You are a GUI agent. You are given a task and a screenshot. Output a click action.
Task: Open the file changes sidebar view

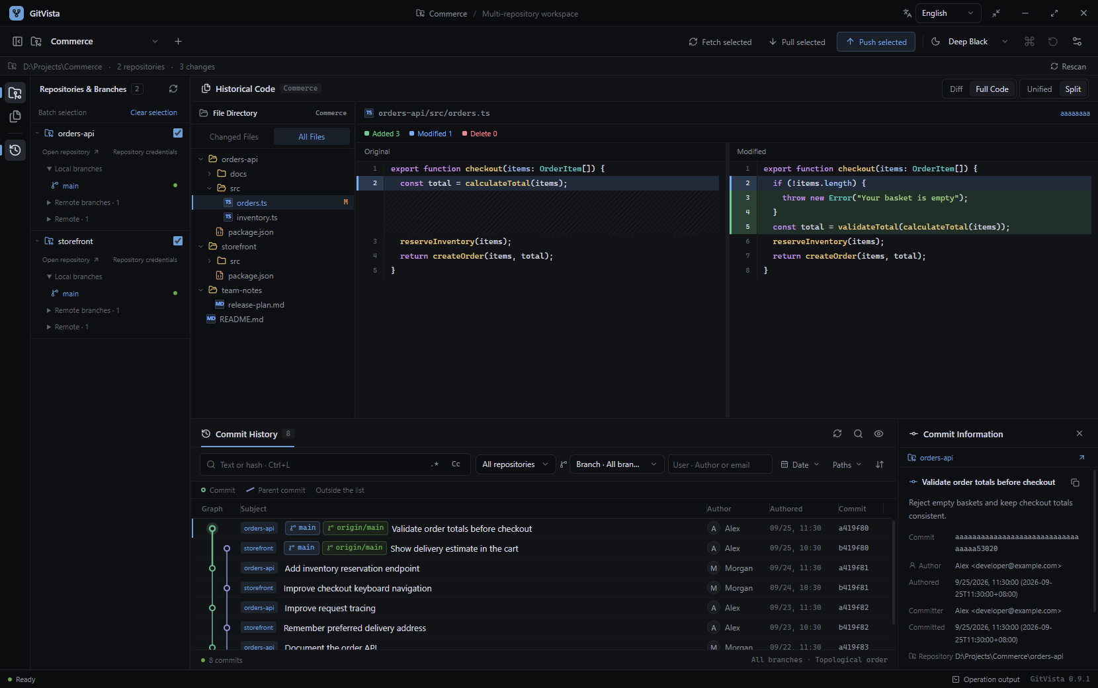click(x=15, y=117)
